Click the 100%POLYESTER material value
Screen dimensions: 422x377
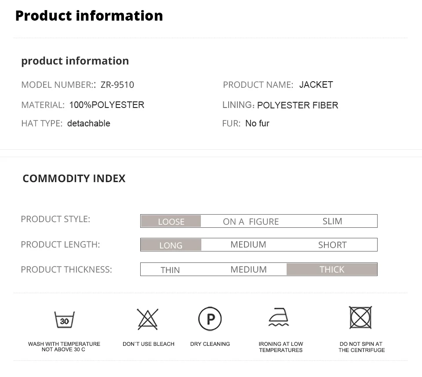coord(107,105)
